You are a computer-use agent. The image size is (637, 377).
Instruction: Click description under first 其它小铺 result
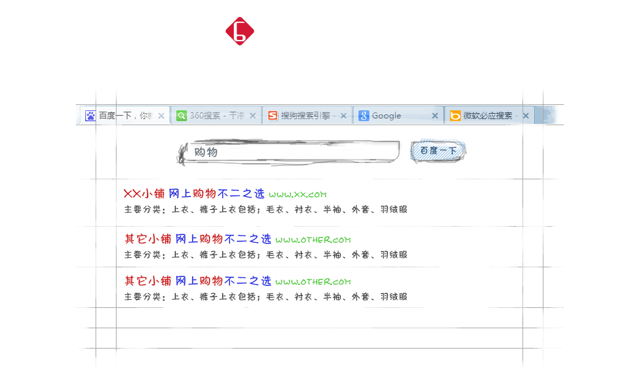(266, 255)
